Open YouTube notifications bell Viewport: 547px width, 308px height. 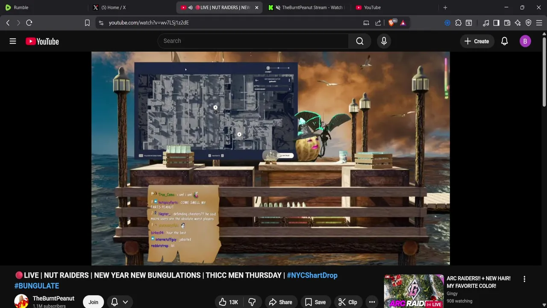pyautogui.click(x=505, y=41)
